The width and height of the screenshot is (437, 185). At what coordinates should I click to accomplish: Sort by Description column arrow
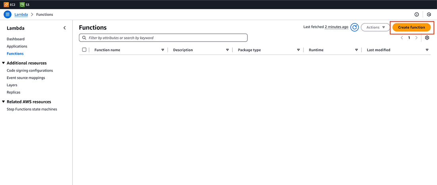click(227, 50)
